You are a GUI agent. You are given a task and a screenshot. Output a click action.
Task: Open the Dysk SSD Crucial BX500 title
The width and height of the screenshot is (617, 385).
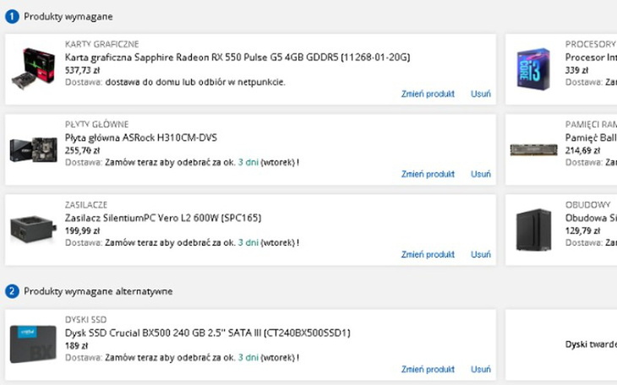click(x=208, y=333)
